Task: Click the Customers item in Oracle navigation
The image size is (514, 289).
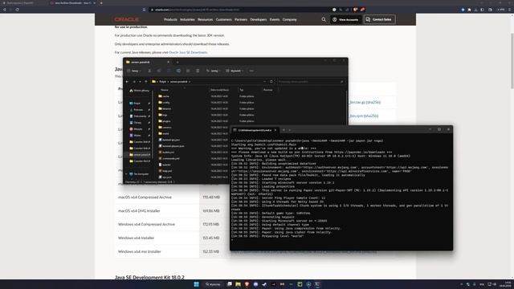Action: pos(223,19)
